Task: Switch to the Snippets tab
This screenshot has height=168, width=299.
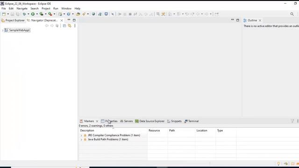Action: [174, 121]
